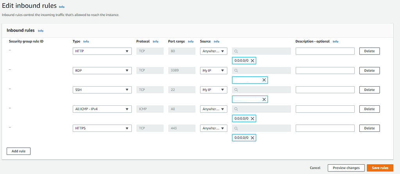Open the source dropdown for HTTPS rule
This screenshot has width=400, height=174.
[x=214, y=128]
